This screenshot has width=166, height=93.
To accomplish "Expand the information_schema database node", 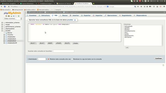I will point(2,22).
